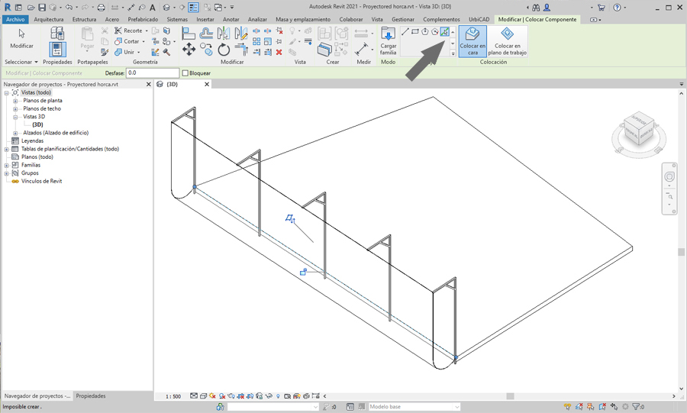Choose Colocar en plano de trabajo
This screenshot has width=687, height=413.
click(x=507, y=41)
